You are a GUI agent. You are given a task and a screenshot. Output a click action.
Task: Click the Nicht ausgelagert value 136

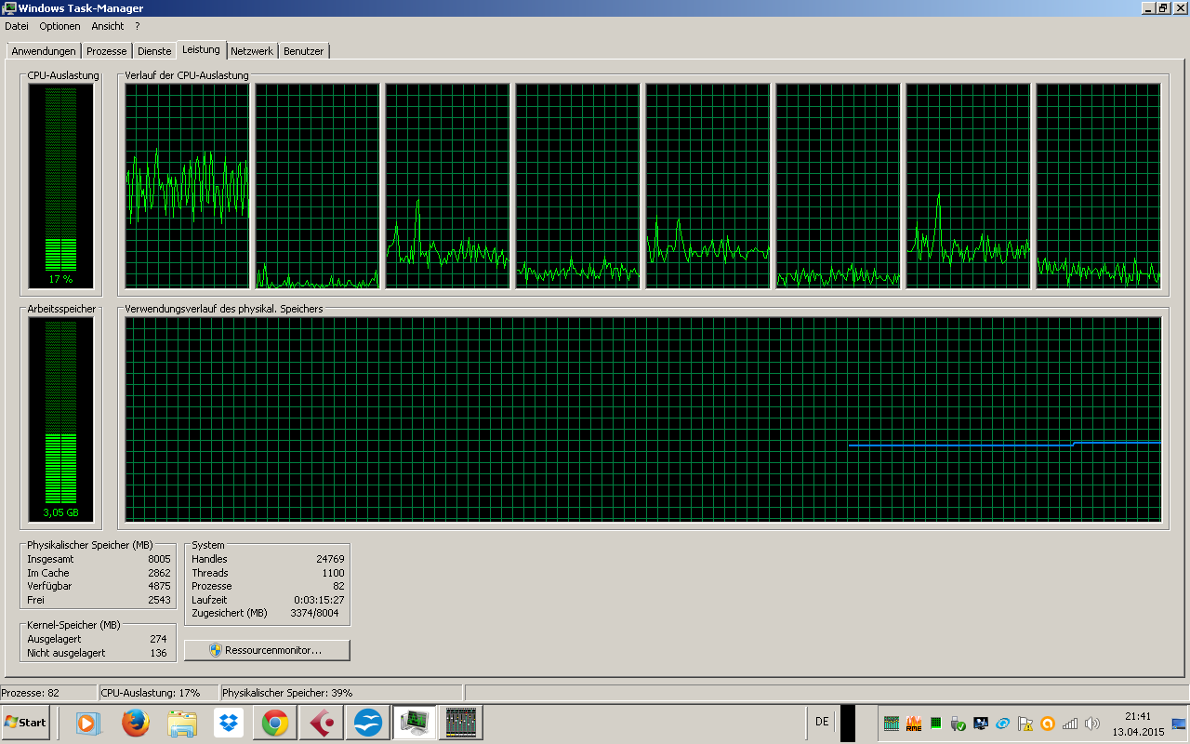pyautogui.click(x=158, y=653)
